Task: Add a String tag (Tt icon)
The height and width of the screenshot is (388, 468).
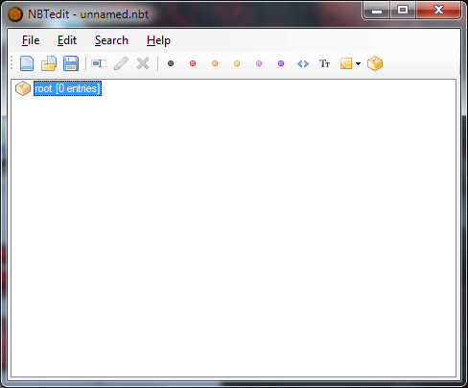Action: point(324,63)
